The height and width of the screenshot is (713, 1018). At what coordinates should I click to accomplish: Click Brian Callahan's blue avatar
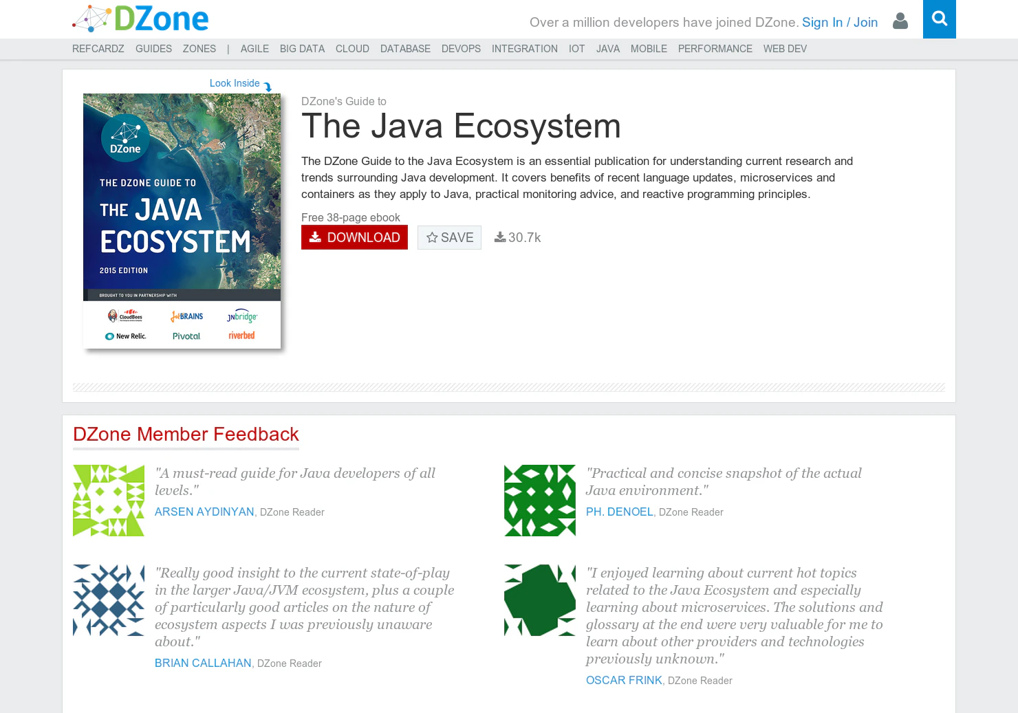point(109,600)
